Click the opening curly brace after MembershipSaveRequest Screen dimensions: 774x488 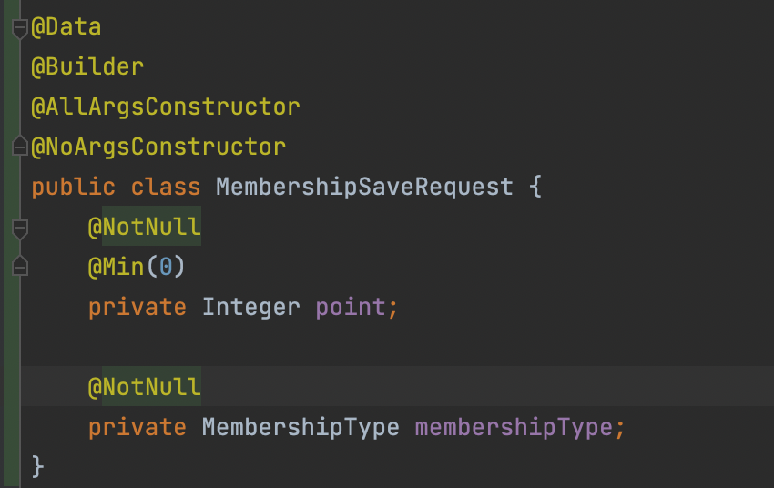535,187
